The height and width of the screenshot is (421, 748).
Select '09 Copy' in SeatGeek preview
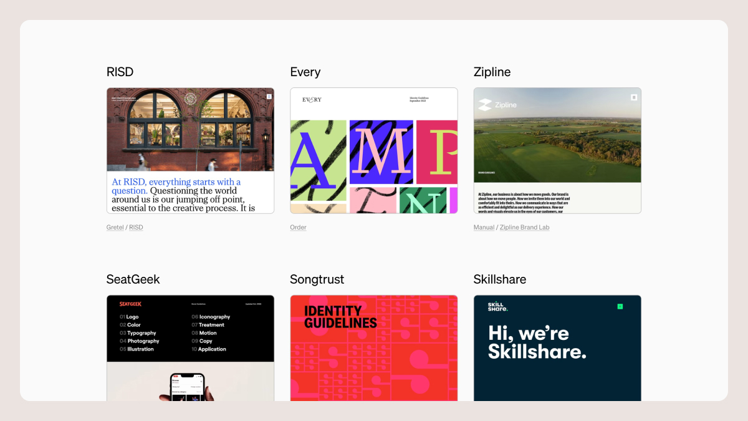tap(202, 341)
